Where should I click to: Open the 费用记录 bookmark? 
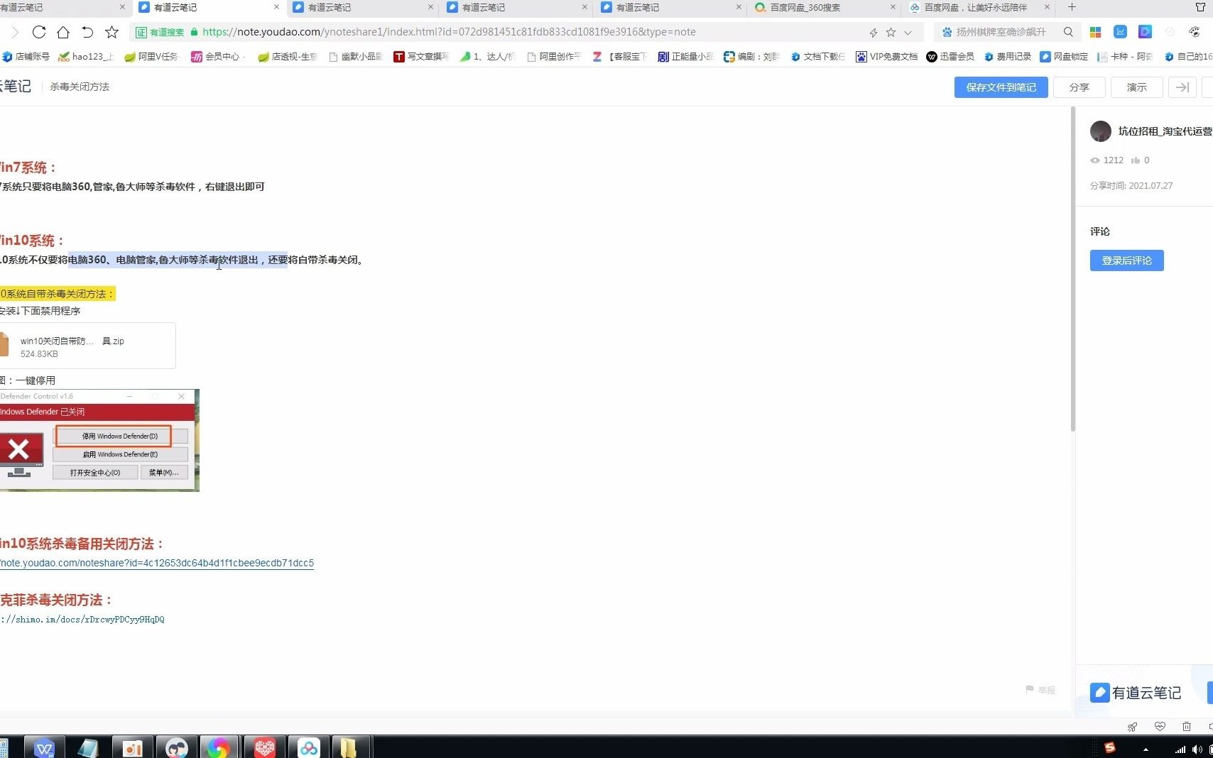[1007, 57]
